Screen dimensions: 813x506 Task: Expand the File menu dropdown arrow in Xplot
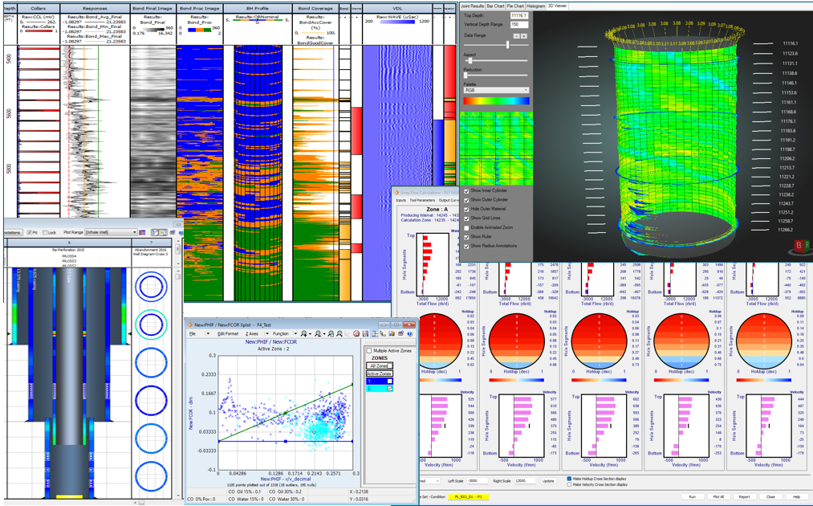(x=208, y=333)
